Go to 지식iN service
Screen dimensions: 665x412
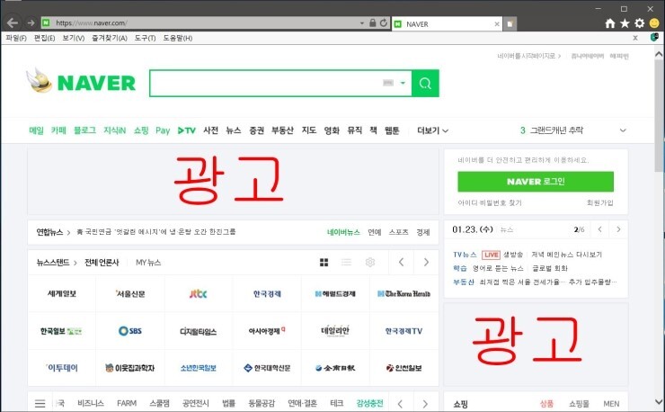[114, 130]
